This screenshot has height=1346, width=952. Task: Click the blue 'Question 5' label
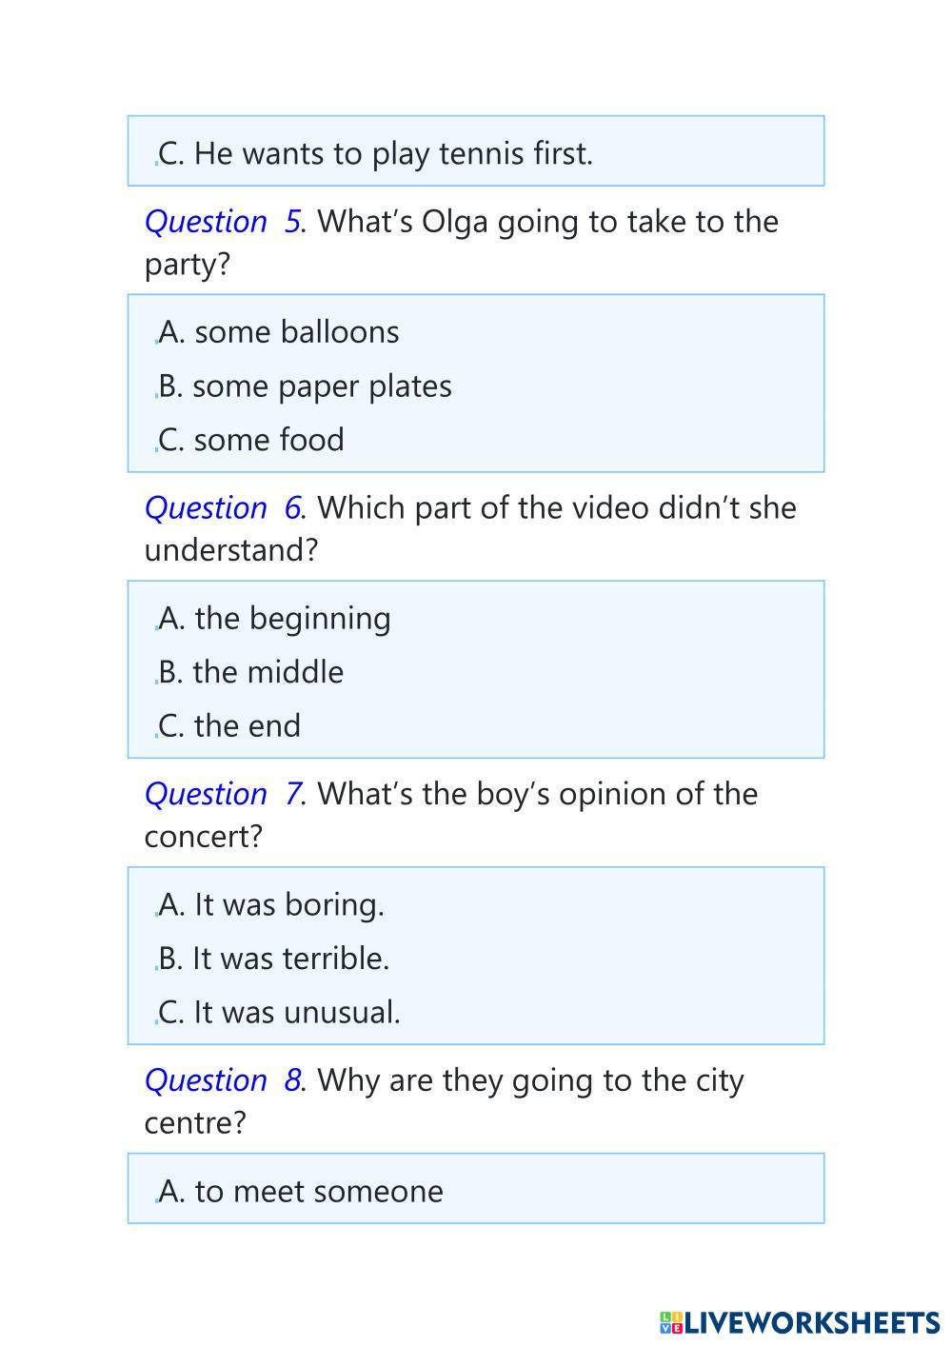point(222,222)
